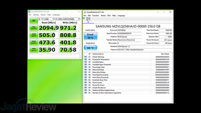Click status icon for Available Spare Threshold row
201x113 pixels.
coord(86,65)
